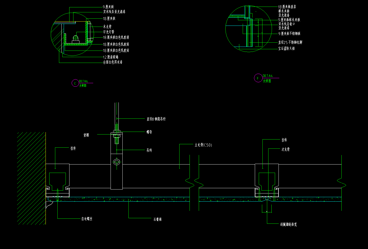
Task: Click the "宝石蓝防火板" label
Action: coord(287,49)
